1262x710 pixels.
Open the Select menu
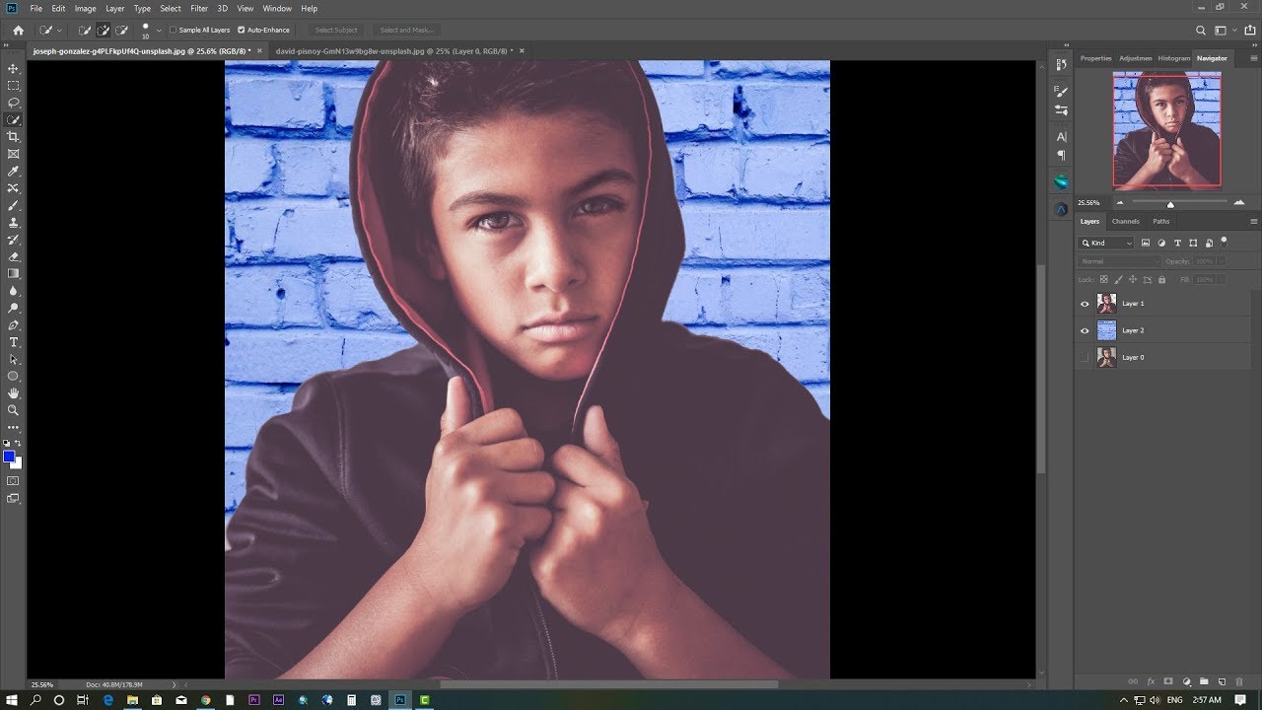tap(171, 8)
